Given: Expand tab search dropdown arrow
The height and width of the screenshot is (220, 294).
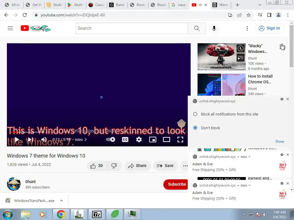Looking at the screenshot, I should click(x=260, y=5).
